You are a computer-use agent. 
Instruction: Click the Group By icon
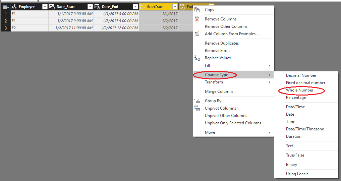click(x=197, y=101)
